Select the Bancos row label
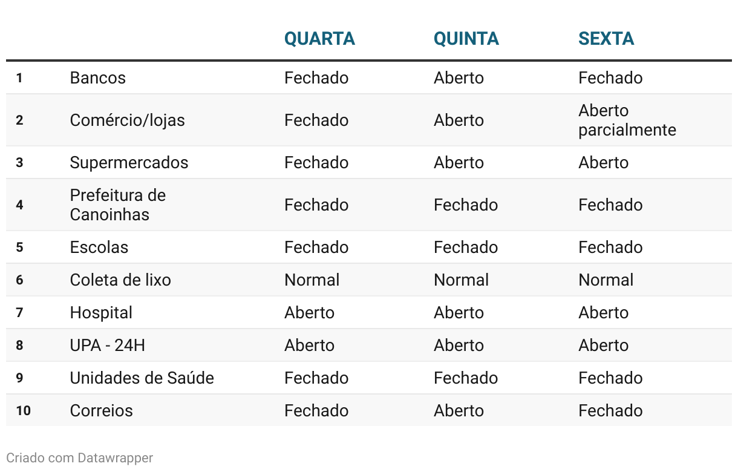 pos(98,78)
